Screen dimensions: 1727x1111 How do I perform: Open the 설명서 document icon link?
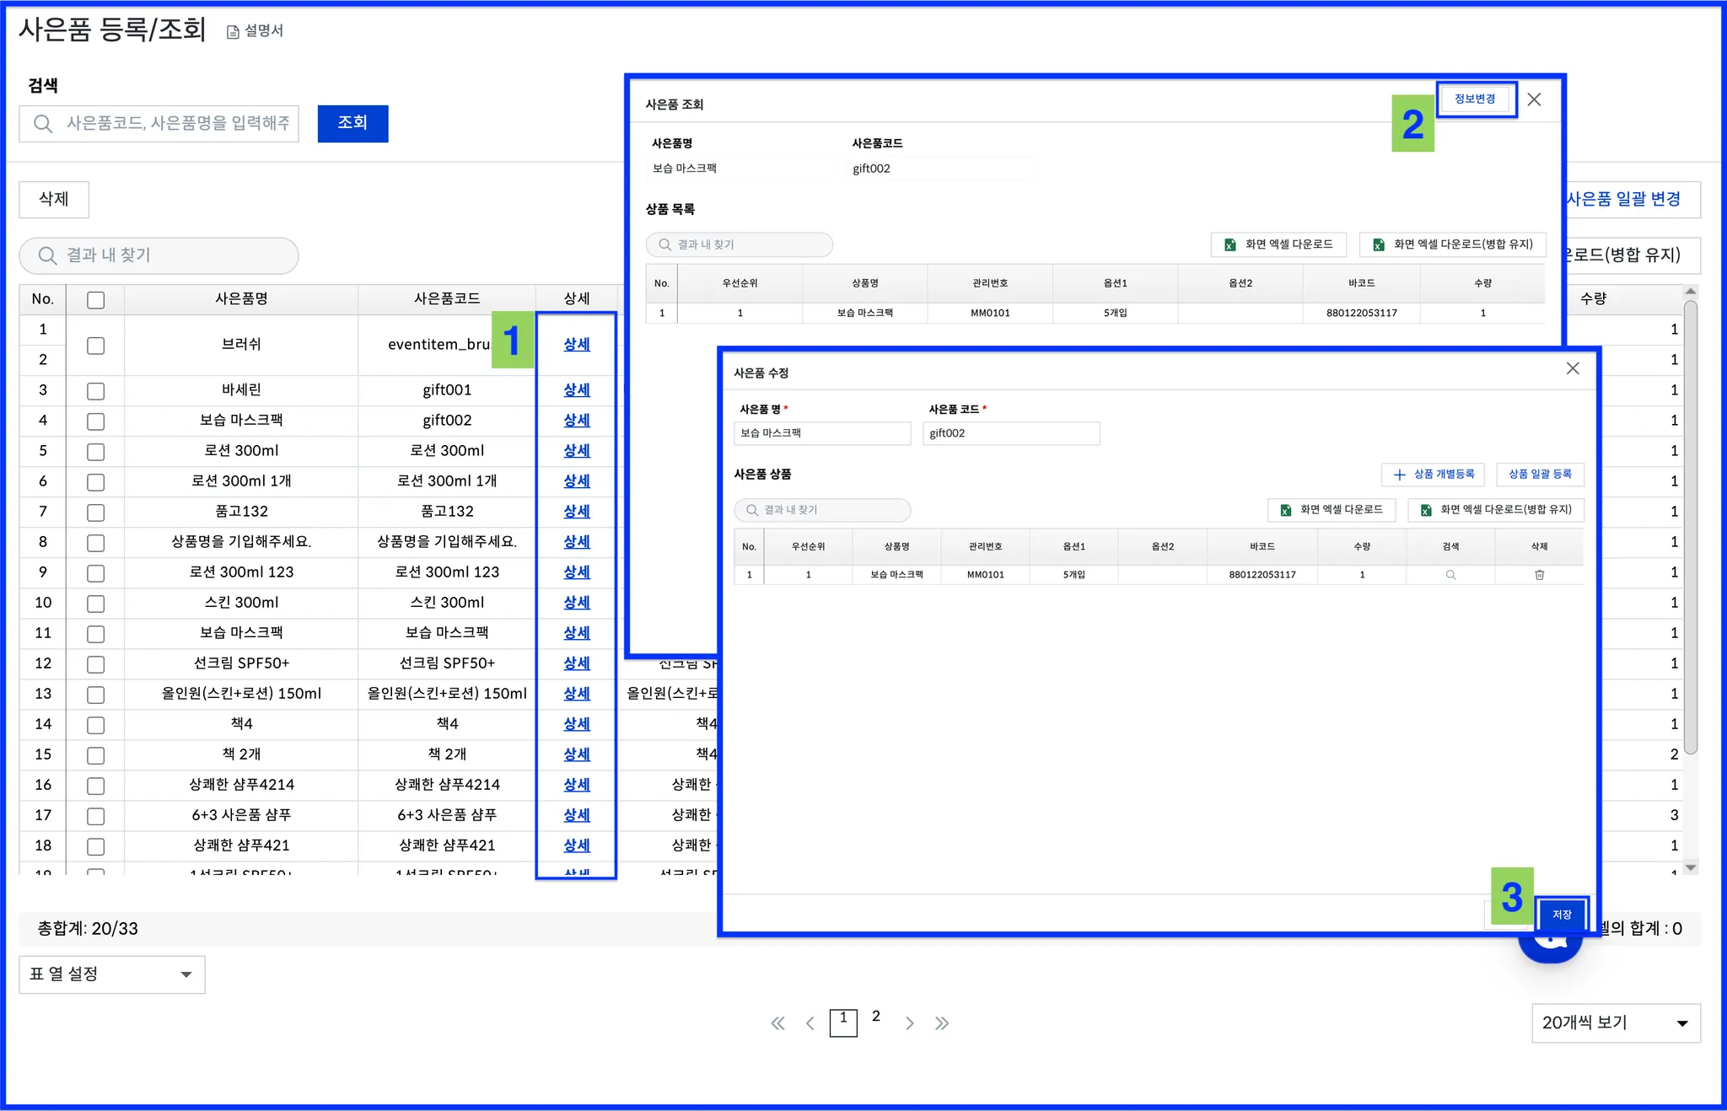click(x=255, y=31)
